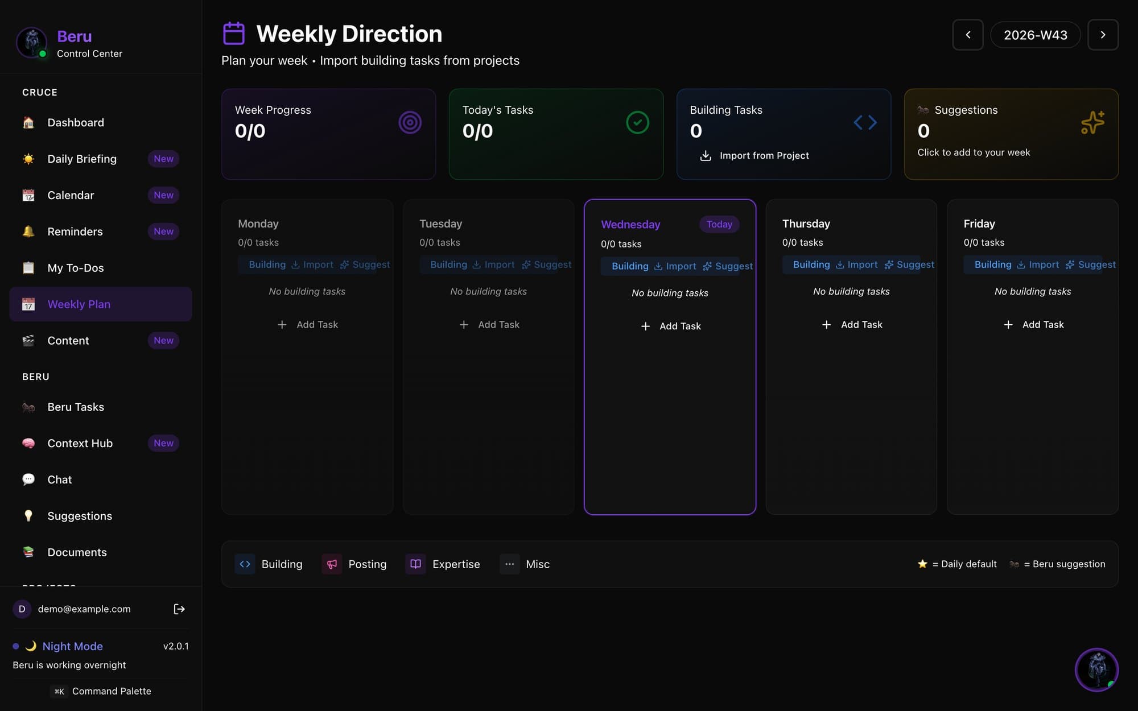Open My To-Dos in the sidebar
This screenshot has height=711, width=1138.
[101, 268]
